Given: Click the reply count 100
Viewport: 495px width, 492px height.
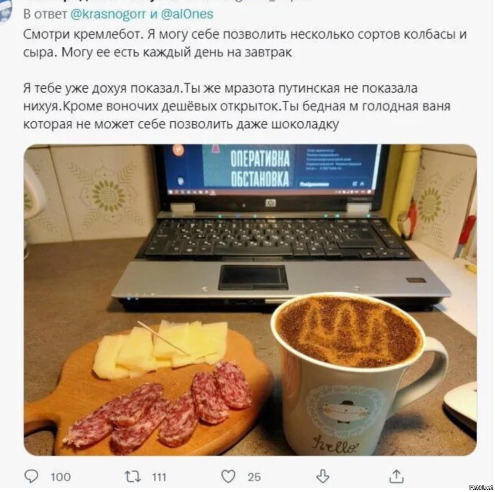Looking at the screenshot, I should 61,477.
